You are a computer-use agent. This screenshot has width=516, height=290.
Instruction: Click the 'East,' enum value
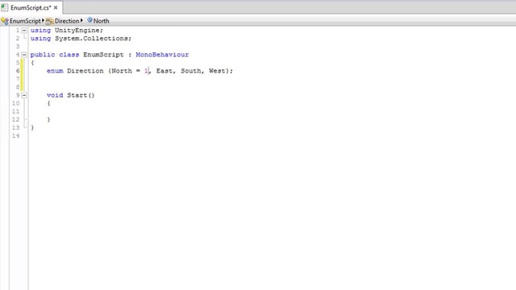(166, 71)
